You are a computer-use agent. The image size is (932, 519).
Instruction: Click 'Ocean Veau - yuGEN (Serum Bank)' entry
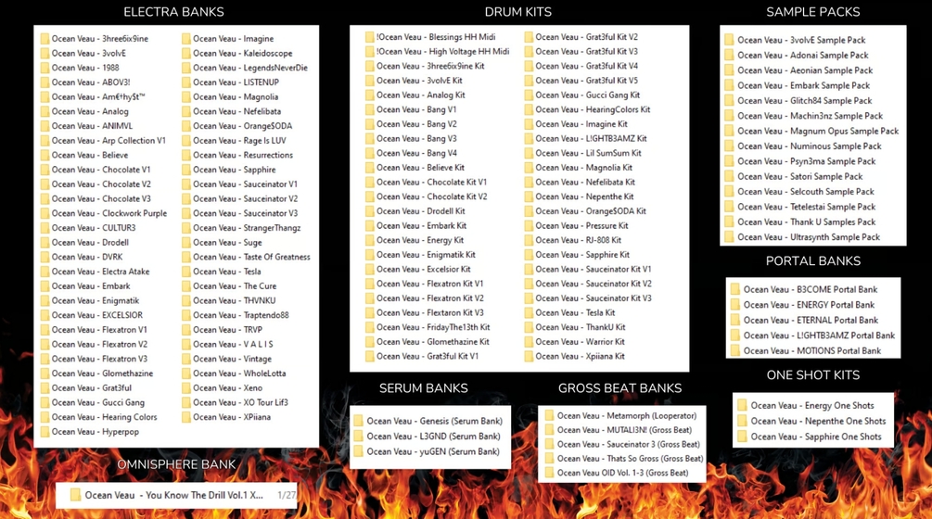(x=433, y=451)
